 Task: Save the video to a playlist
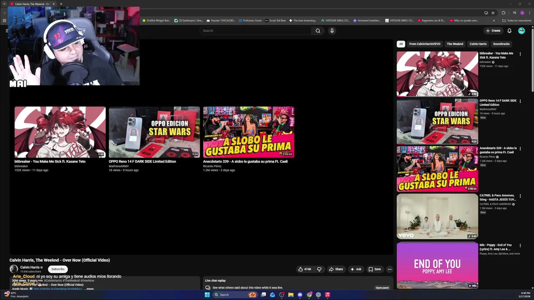[x=375, y=269]
